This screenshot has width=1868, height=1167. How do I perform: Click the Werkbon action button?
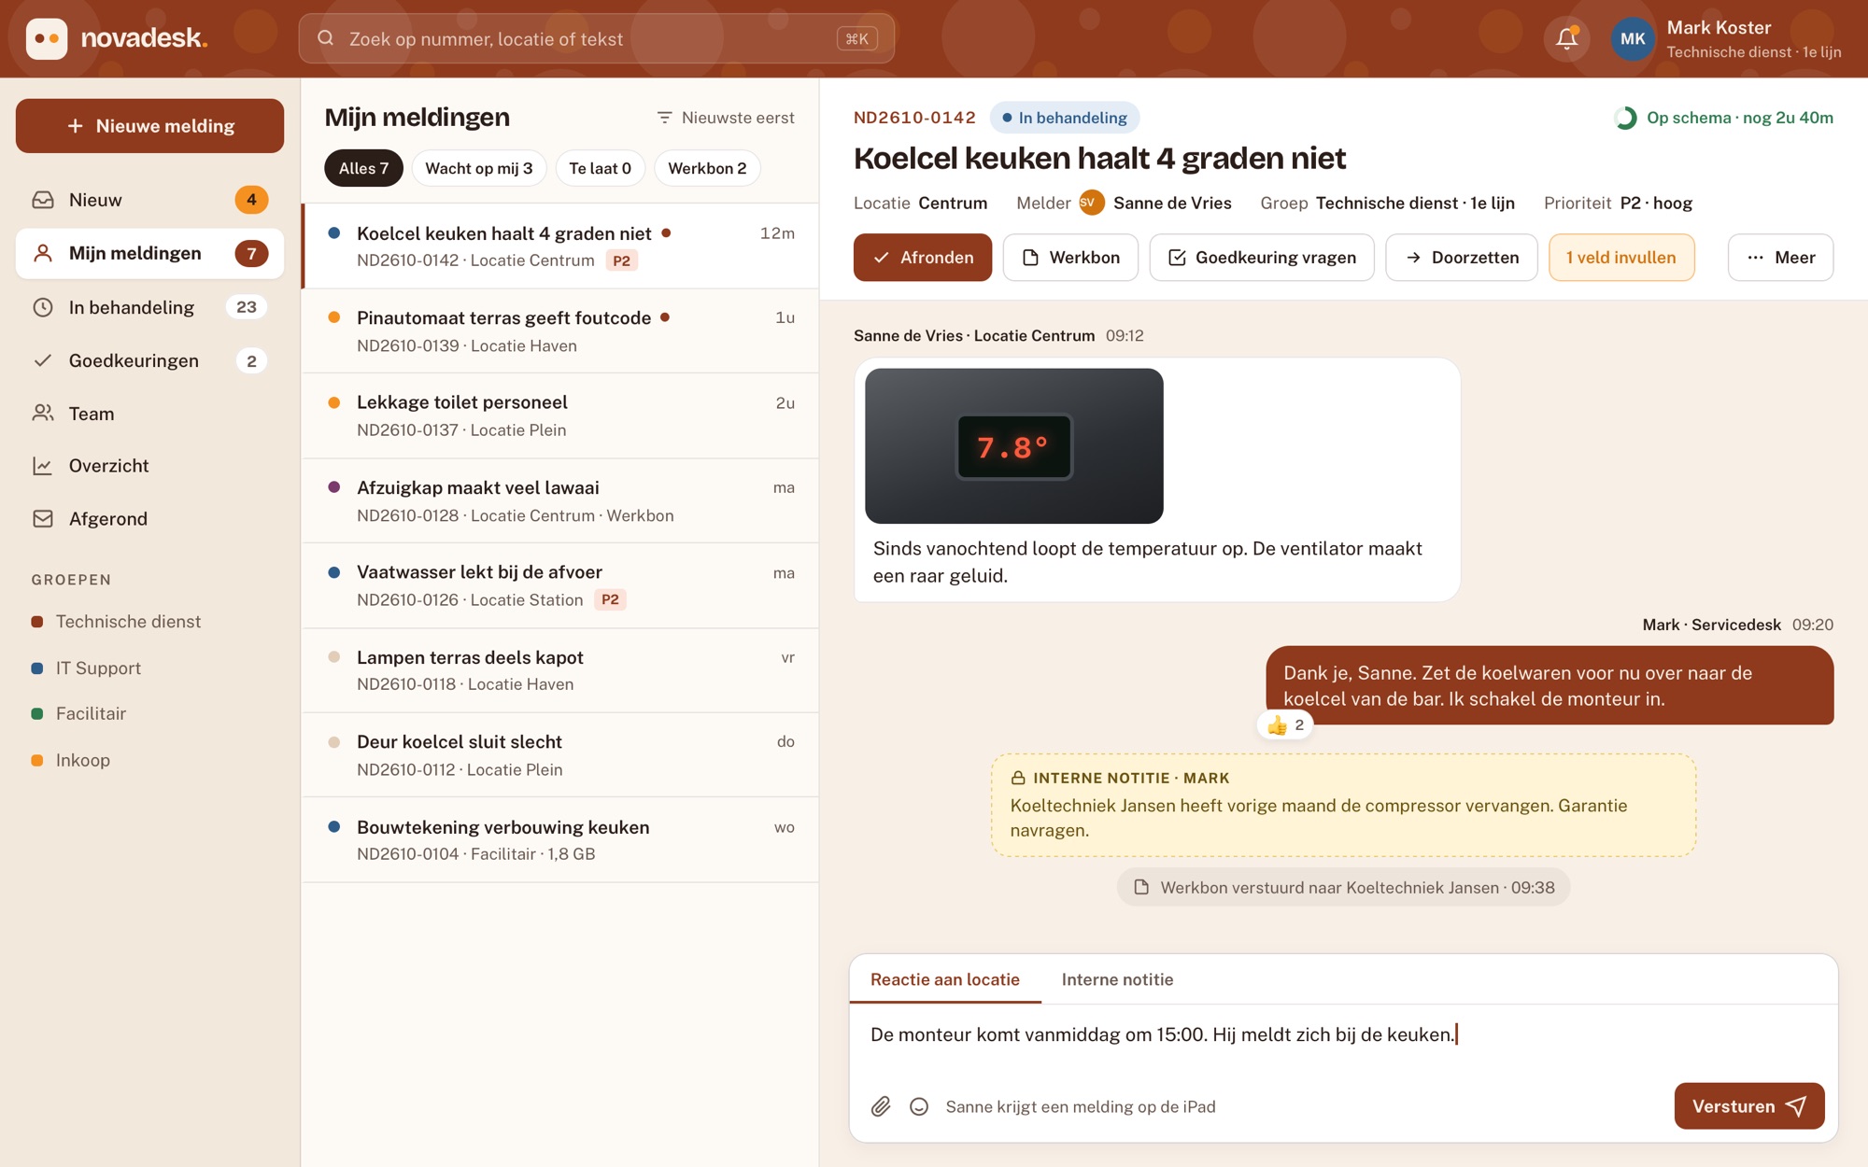1070,258
